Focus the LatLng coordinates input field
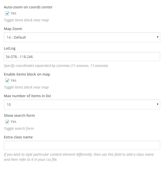 [x=82, y=57]
